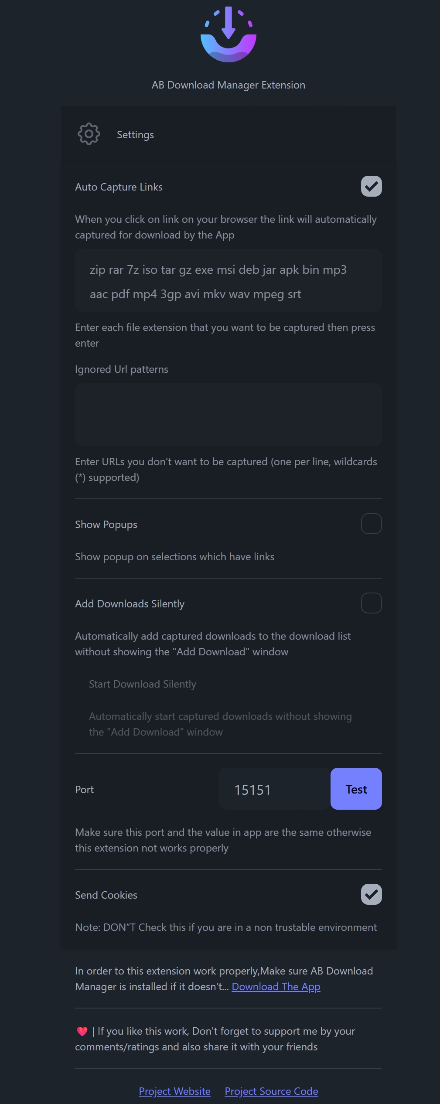Tick the Add Downloads Silently checkbox

coord(371,603)
